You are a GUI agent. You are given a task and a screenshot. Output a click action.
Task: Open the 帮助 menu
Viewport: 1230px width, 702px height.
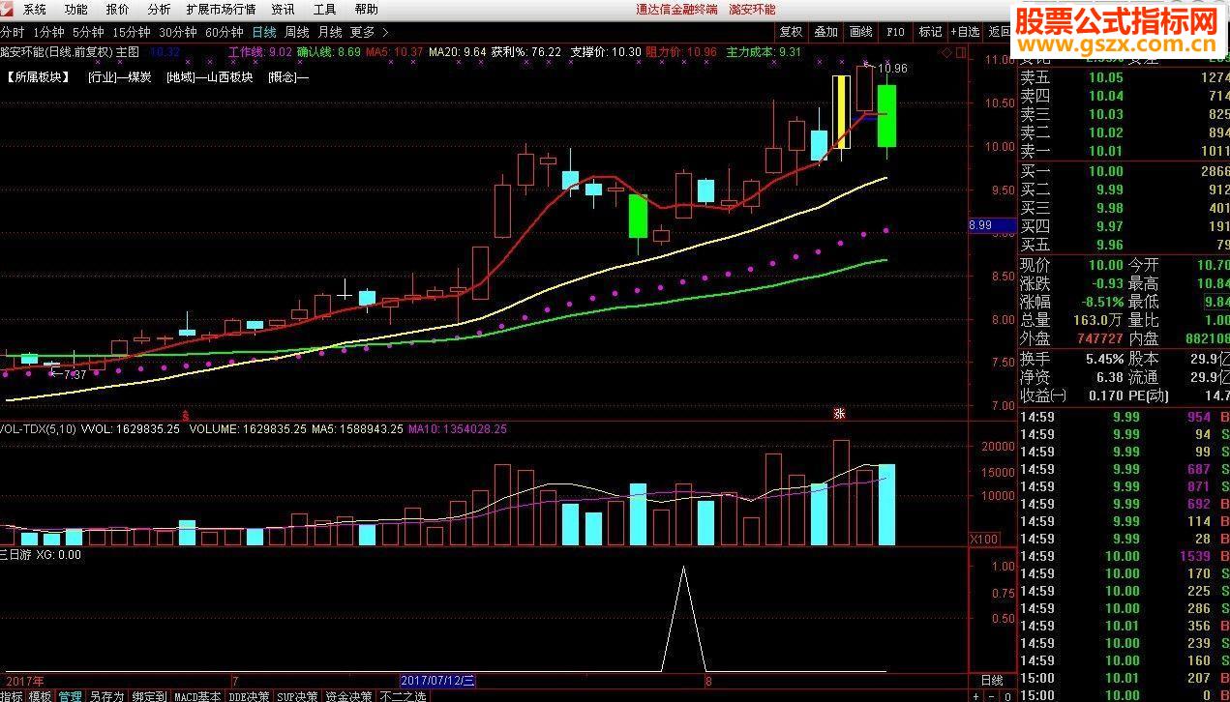click(x=366, y=9)
